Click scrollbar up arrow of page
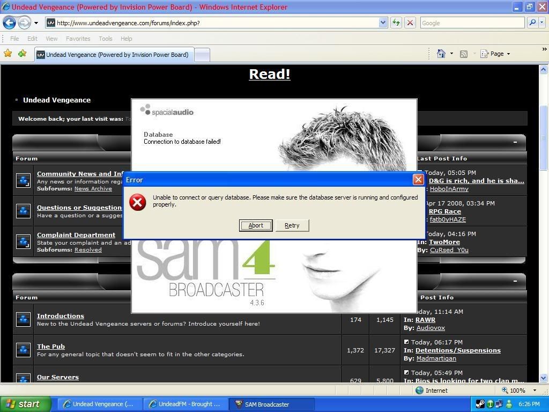 (544, 69)
